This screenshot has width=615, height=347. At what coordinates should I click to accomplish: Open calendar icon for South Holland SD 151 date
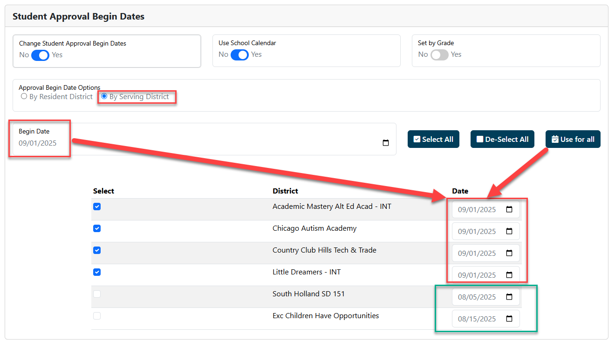pos(509,297)
